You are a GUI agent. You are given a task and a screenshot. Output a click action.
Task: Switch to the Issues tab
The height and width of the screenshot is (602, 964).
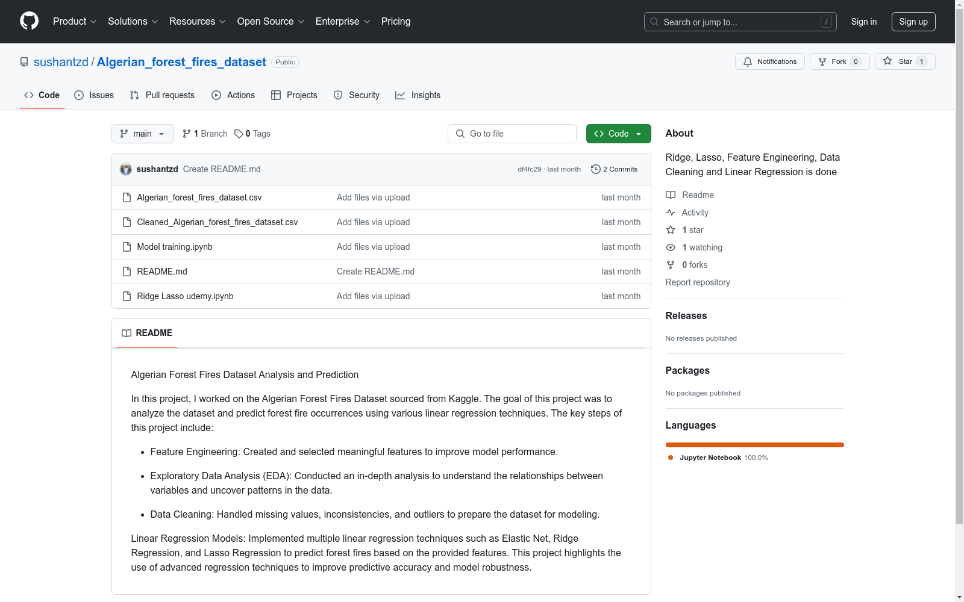(x=94, y=95)
